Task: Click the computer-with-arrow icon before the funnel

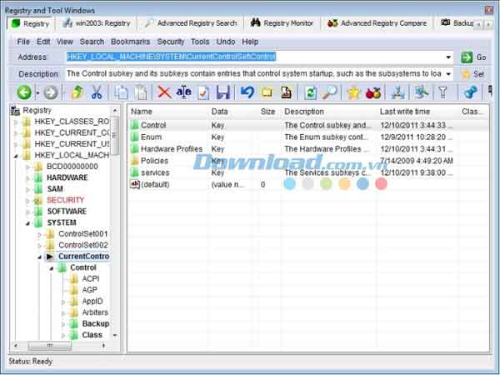Action: (x=421, y=92)
